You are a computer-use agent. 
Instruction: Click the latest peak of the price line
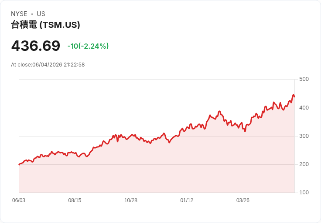click(x=294, y=95)
